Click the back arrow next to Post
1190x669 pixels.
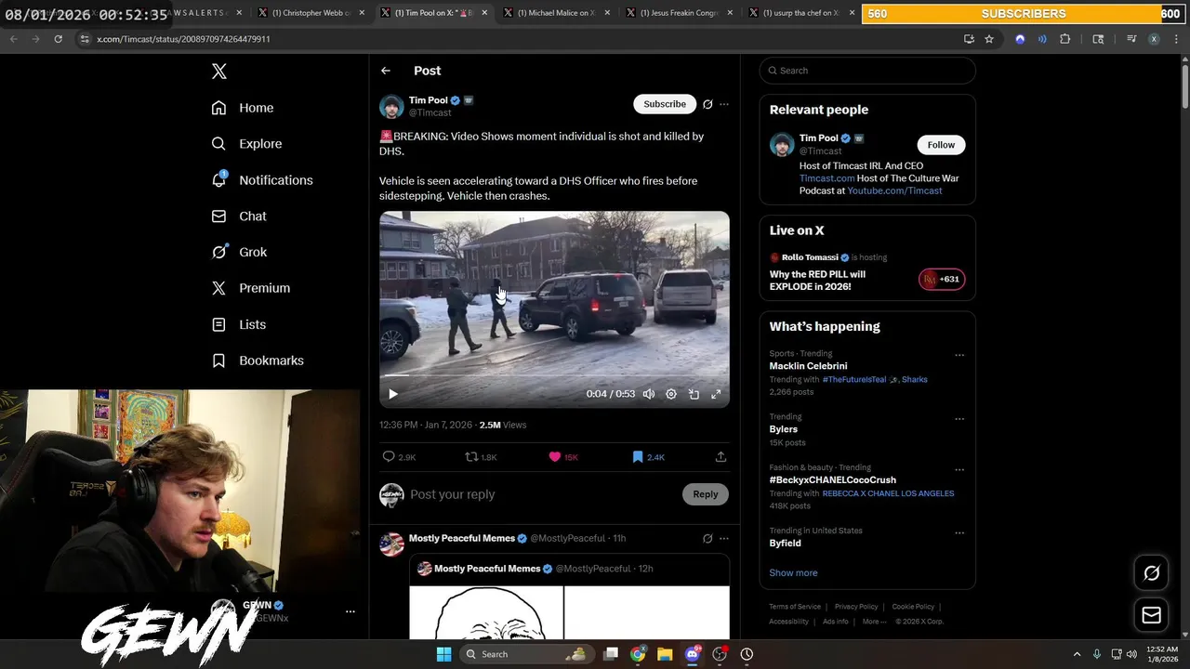coord(386,71)
